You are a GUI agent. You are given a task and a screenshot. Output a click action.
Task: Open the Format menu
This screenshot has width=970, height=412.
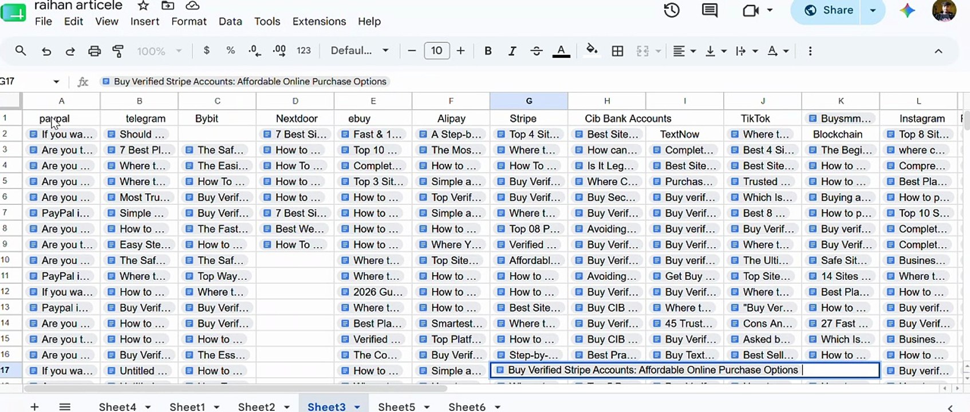(189, 21)
